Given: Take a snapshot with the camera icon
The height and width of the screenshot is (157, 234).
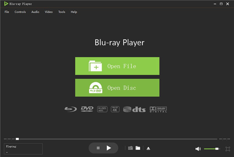Looking at the screenshot, I should (130, 148).
